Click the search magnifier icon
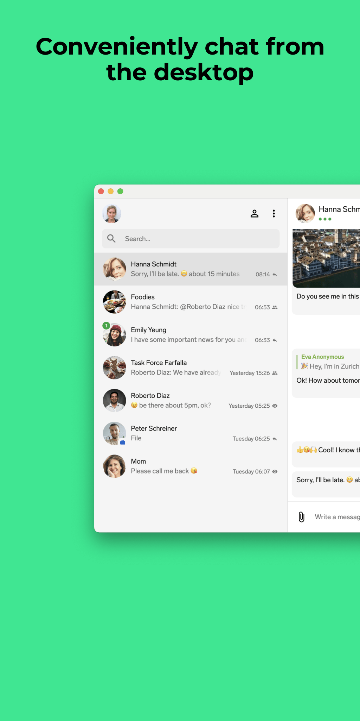Viewport: 360px width, 721px height. [111, 239]
